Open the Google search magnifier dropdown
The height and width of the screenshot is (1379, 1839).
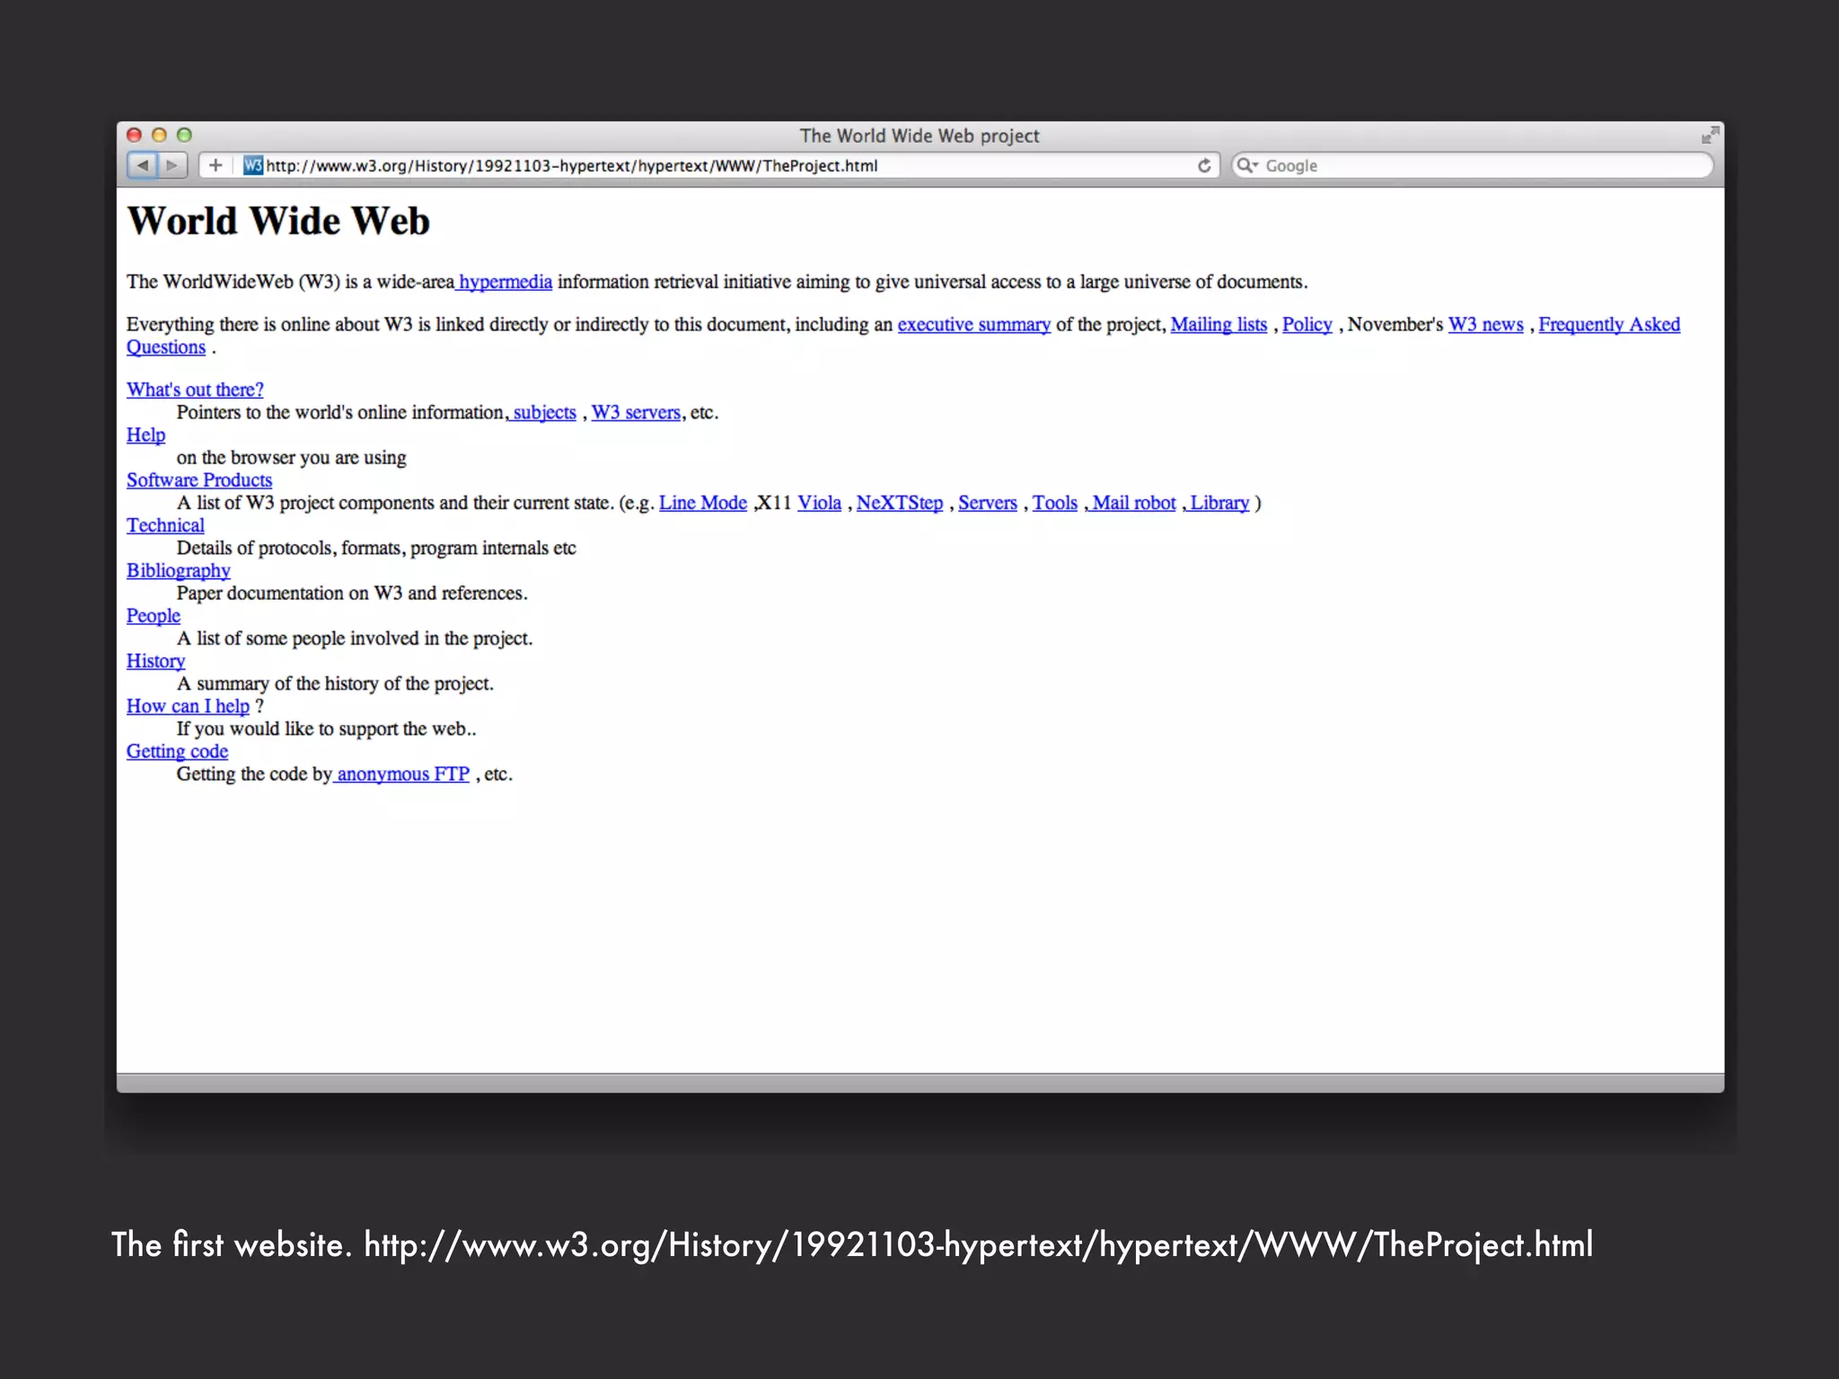click(1247, 165)
